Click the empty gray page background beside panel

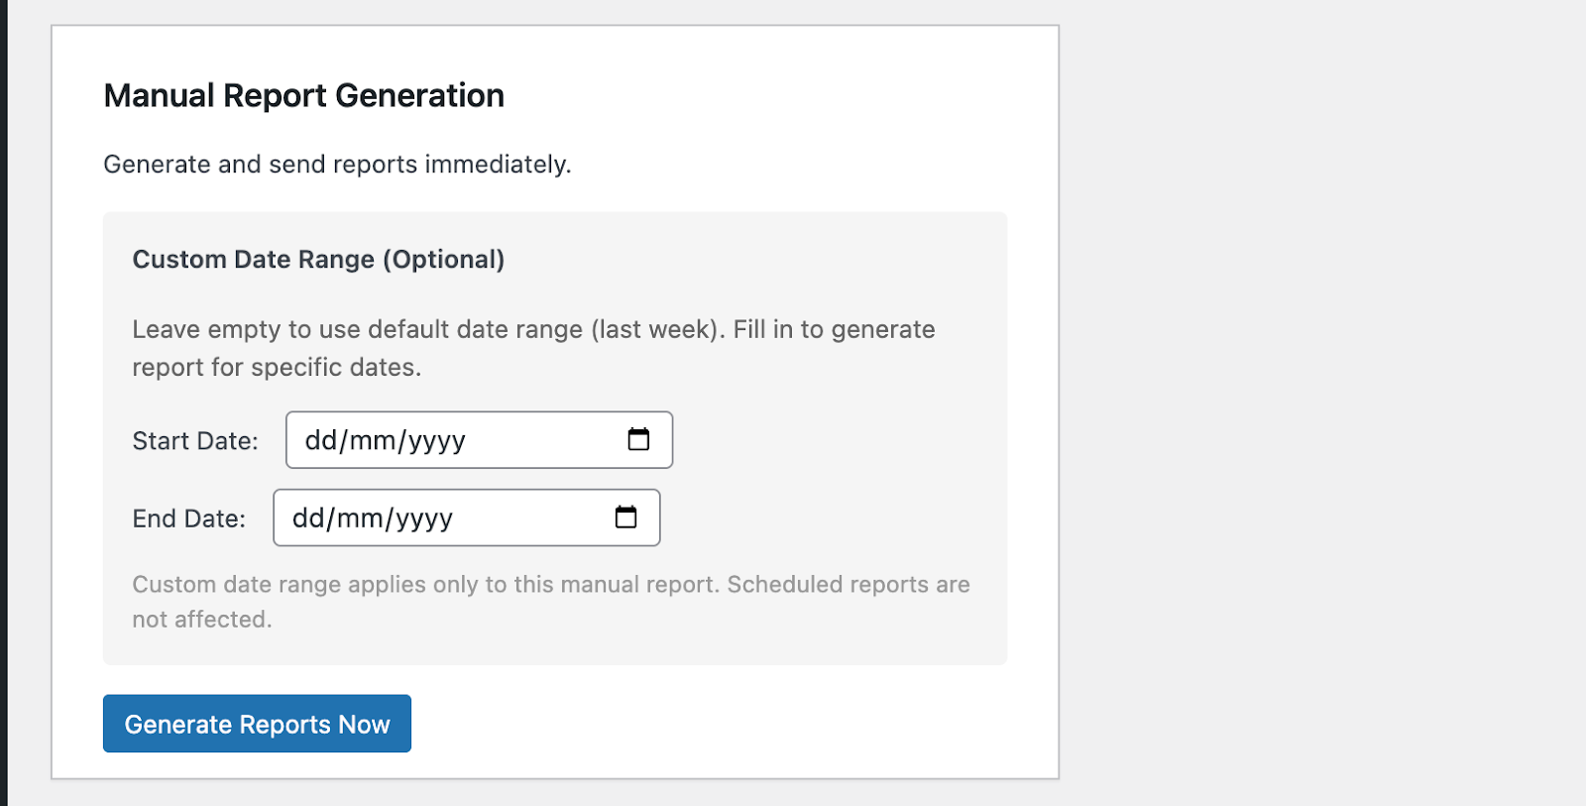pos(1318,397)
